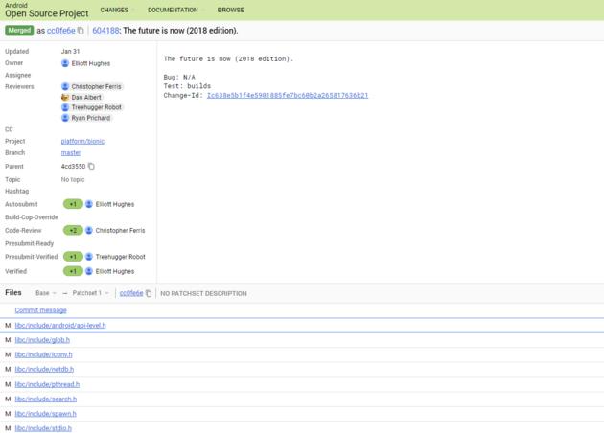Click the +1 Autosubmit vote chip
This screenshot has height=433, width=604.
[73, 204]
